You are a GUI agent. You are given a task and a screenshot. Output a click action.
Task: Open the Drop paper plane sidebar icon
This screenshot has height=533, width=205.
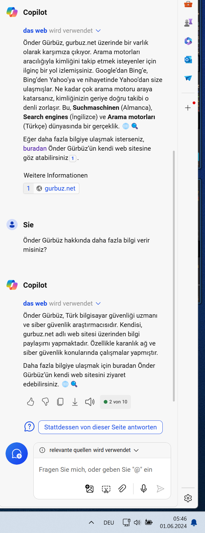point(188,78)
